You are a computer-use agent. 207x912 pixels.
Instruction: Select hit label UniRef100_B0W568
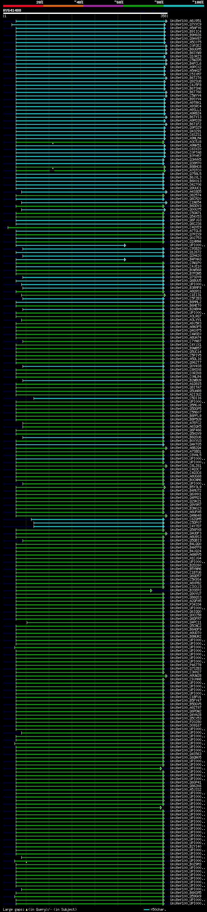[185, 270]
